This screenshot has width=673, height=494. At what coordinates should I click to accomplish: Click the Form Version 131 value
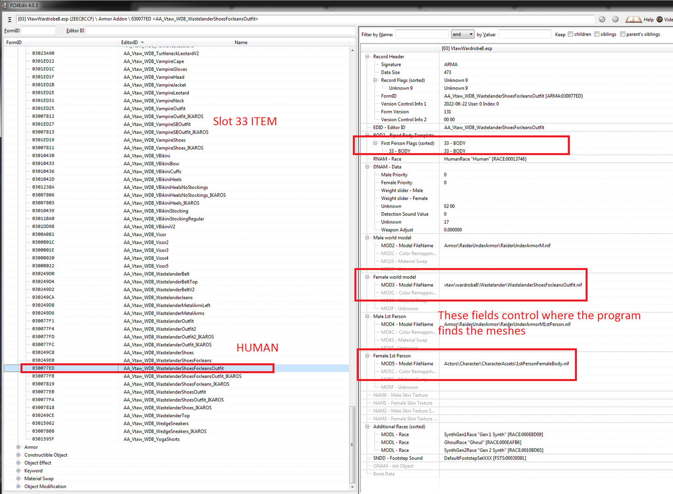447,112
